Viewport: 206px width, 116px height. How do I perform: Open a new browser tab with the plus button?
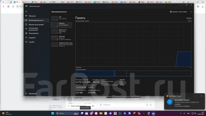click(175, 2)
